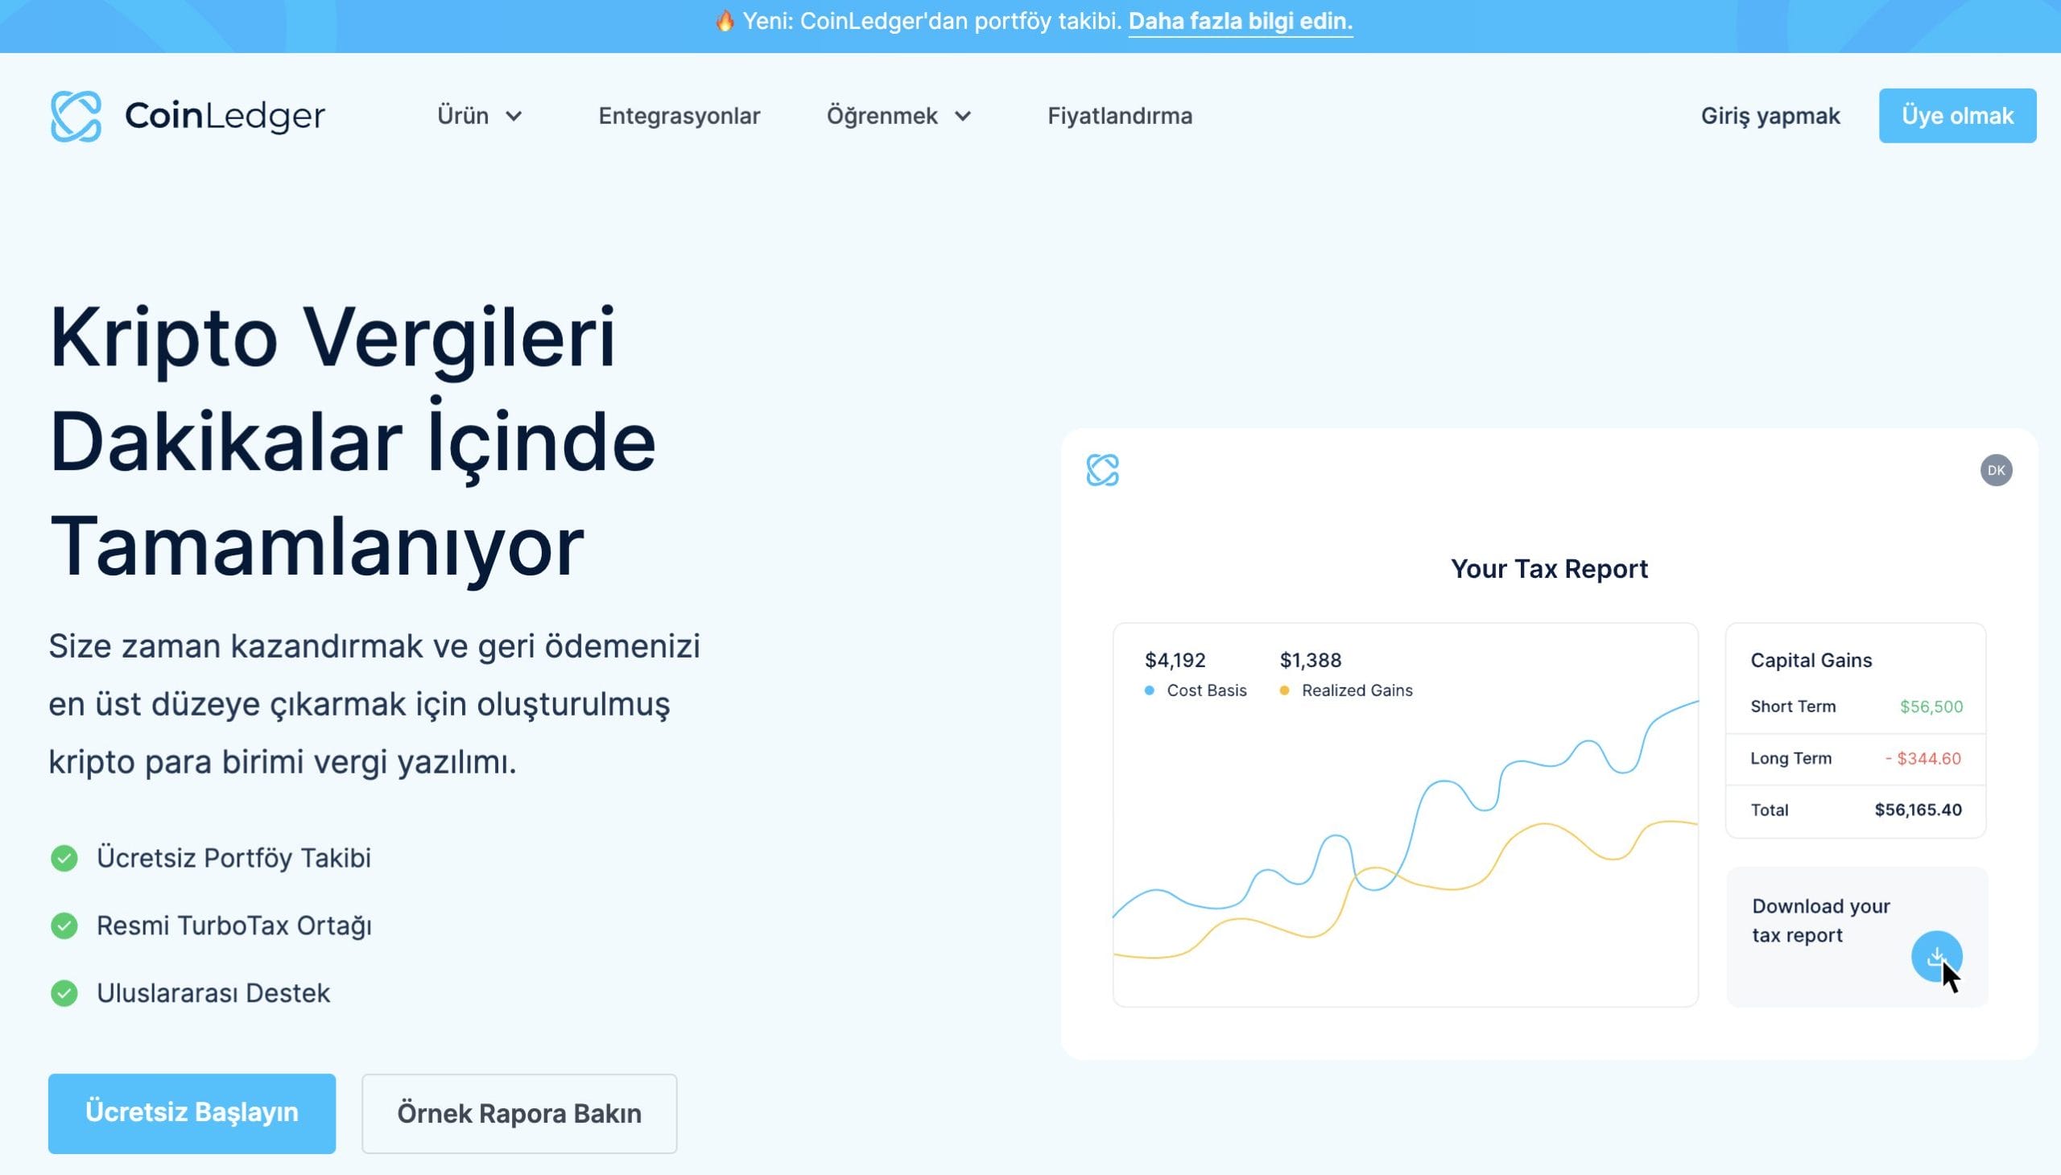The height and width of the screenshot is (1175, 2061).
Task: Select Entegrasyonlar in the navigation
Action: point(679,114)
